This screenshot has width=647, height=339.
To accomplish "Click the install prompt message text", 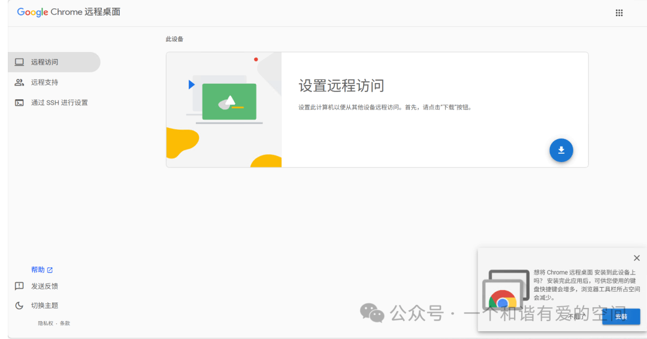I will click(586, 285).
